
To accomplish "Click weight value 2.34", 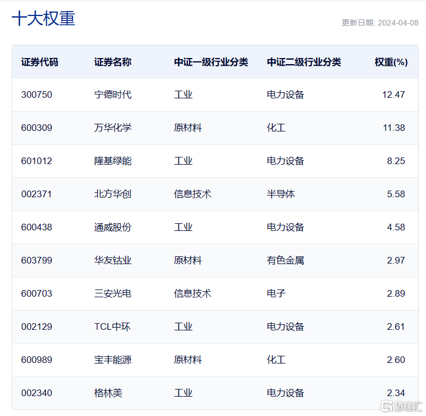I will tap(396, 393).
